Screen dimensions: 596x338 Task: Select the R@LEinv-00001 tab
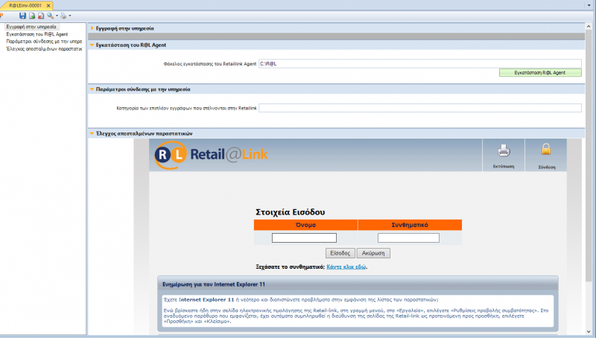coord(25,6)
